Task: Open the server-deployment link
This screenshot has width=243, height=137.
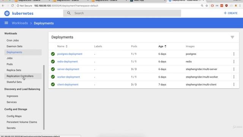Action: [68, 69]
